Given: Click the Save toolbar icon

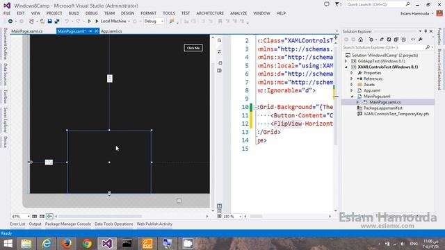Looking at the screenshot, I should [x=49, y=22].
